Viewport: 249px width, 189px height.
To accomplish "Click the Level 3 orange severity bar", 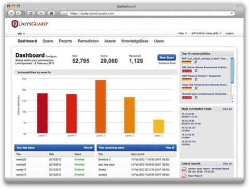I will 101,107.
